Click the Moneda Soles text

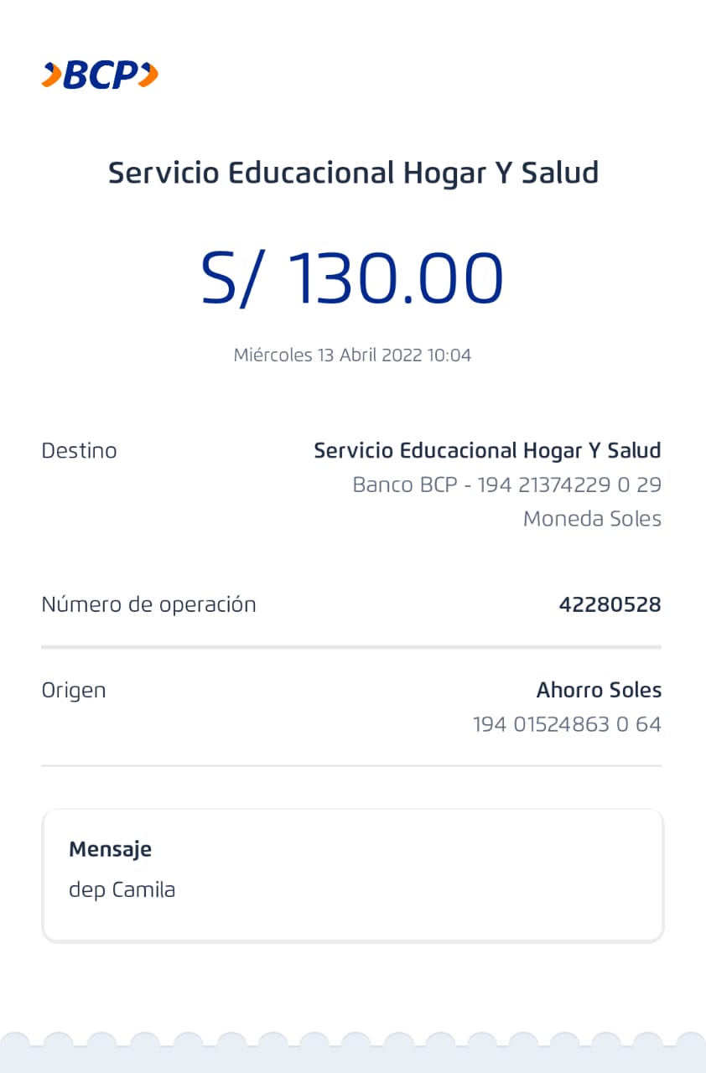[592, 519]
